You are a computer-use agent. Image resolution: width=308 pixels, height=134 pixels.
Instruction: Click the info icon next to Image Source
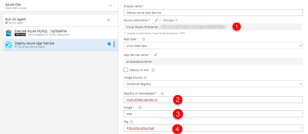[x=145, y=78]
